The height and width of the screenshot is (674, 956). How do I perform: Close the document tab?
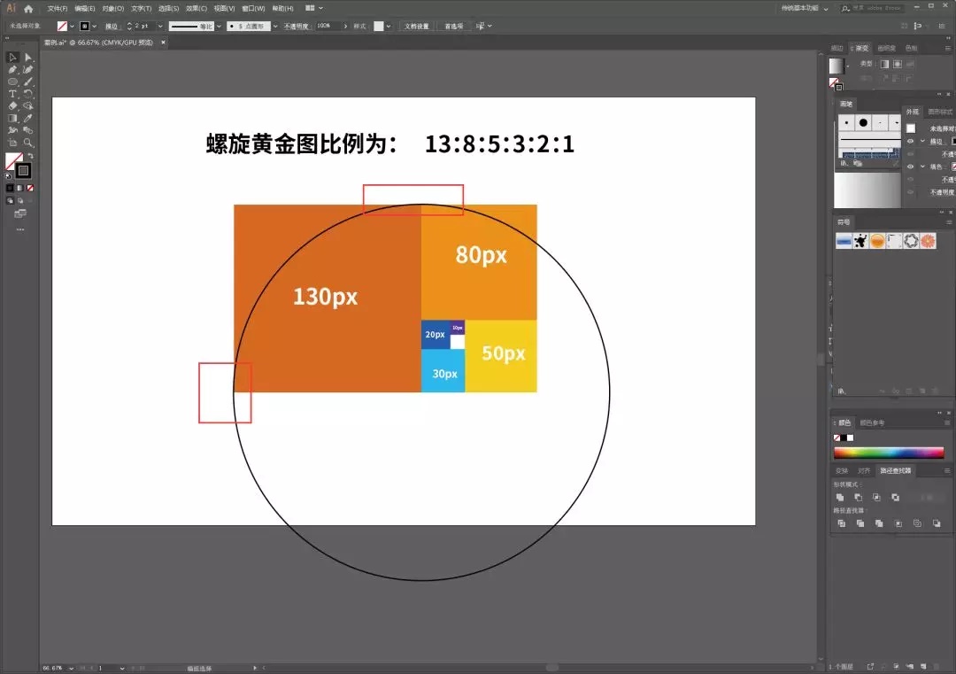point(163,43)
